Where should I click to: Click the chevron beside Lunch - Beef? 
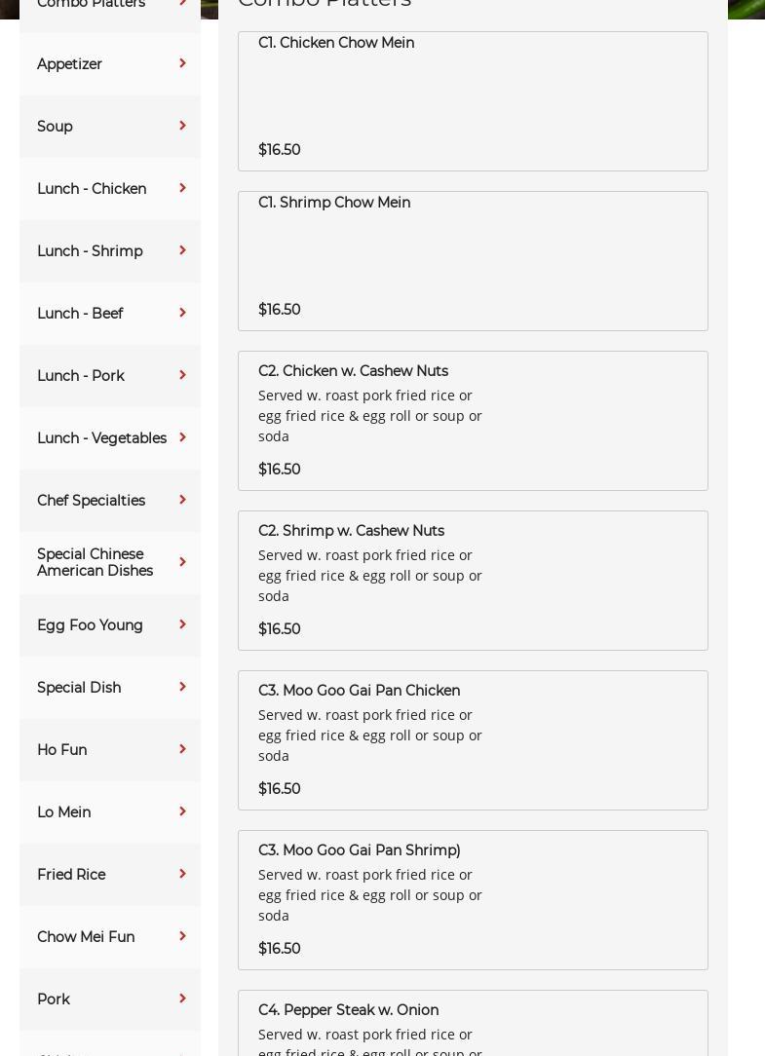tap(182, 314)
